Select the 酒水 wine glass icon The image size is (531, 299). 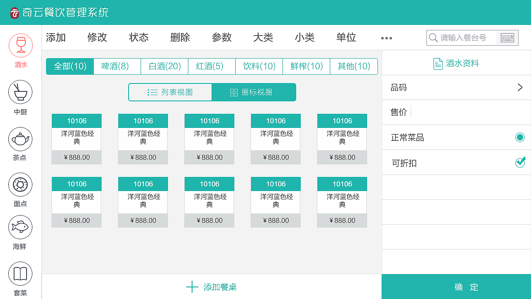20,45
